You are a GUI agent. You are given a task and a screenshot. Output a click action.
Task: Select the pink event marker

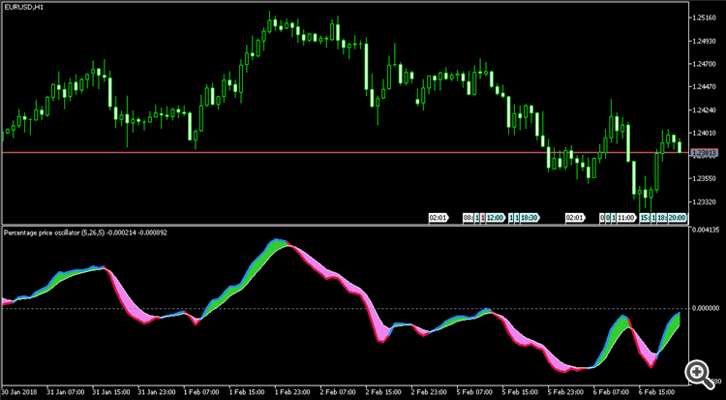click(x=483, y=217)
